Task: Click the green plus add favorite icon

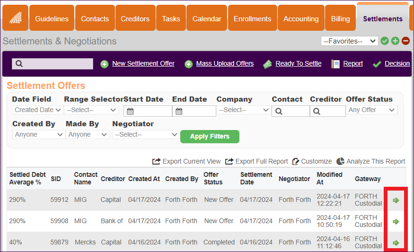Action: 395,41
